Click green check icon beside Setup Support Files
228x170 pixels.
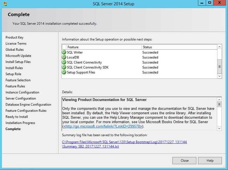[x=64, y=72]
